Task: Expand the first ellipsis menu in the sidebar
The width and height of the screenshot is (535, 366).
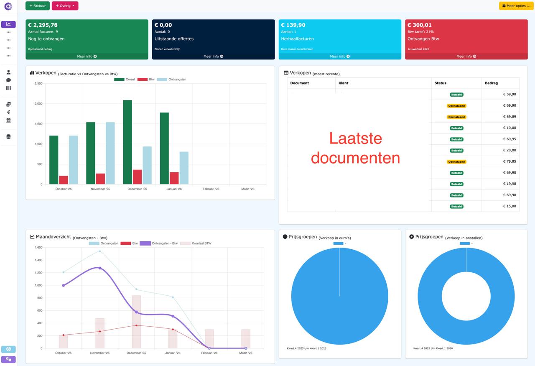Action: tap(8, 32)
